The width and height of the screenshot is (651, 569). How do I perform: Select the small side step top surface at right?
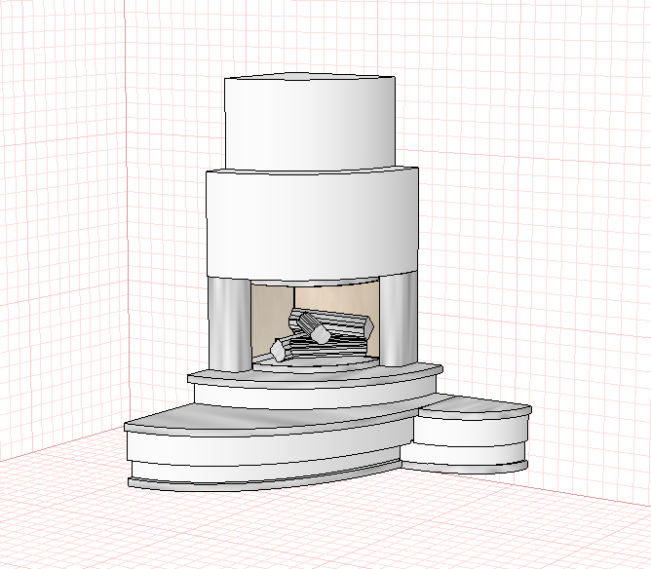click(x=476, y=406)
